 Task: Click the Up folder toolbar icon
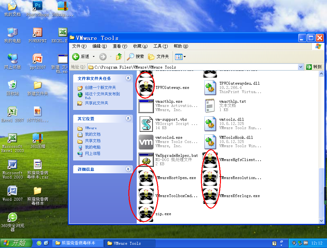pos(119,57)
